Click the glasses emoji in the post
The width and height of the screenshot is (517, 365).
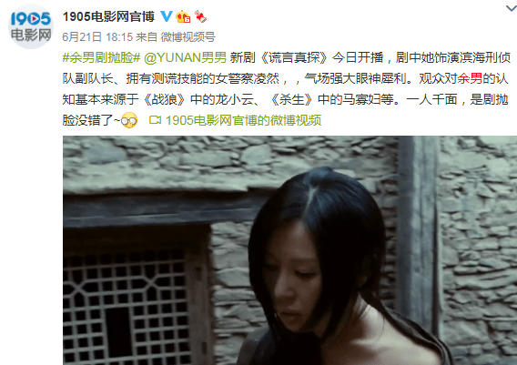coord(129,120)
